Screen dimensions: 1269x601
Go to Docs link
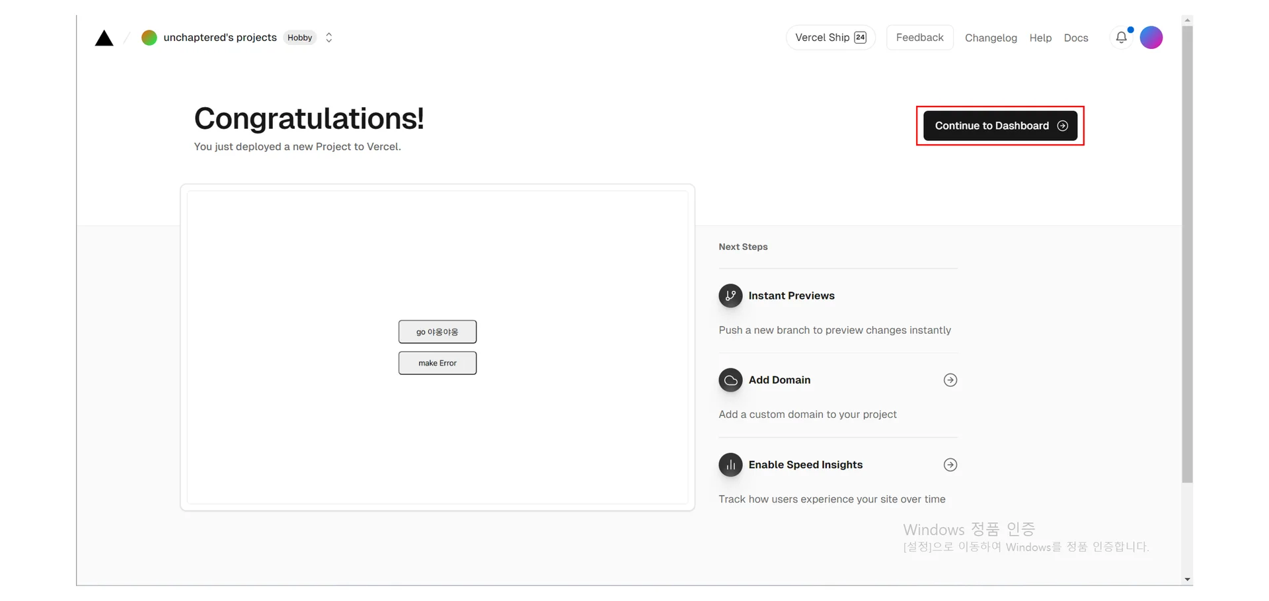(1076, 38)
